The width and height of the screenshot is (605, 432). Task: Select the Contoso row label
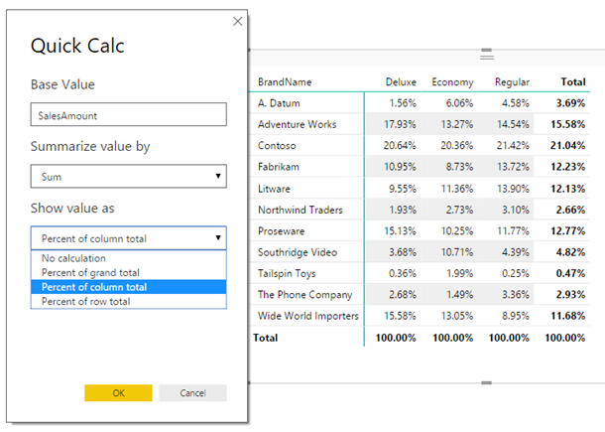coord(277,145)
